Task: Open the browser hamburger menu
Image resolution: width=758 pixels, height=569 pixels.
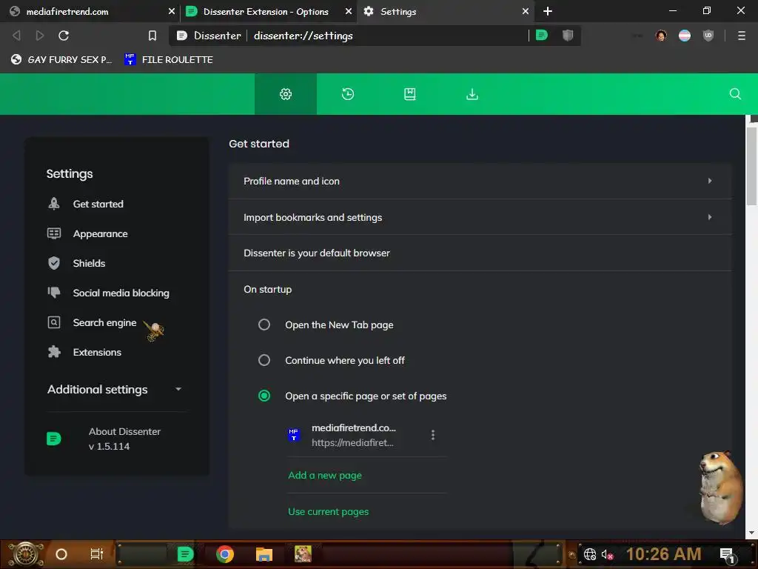Action: click(x=741, y=36)
